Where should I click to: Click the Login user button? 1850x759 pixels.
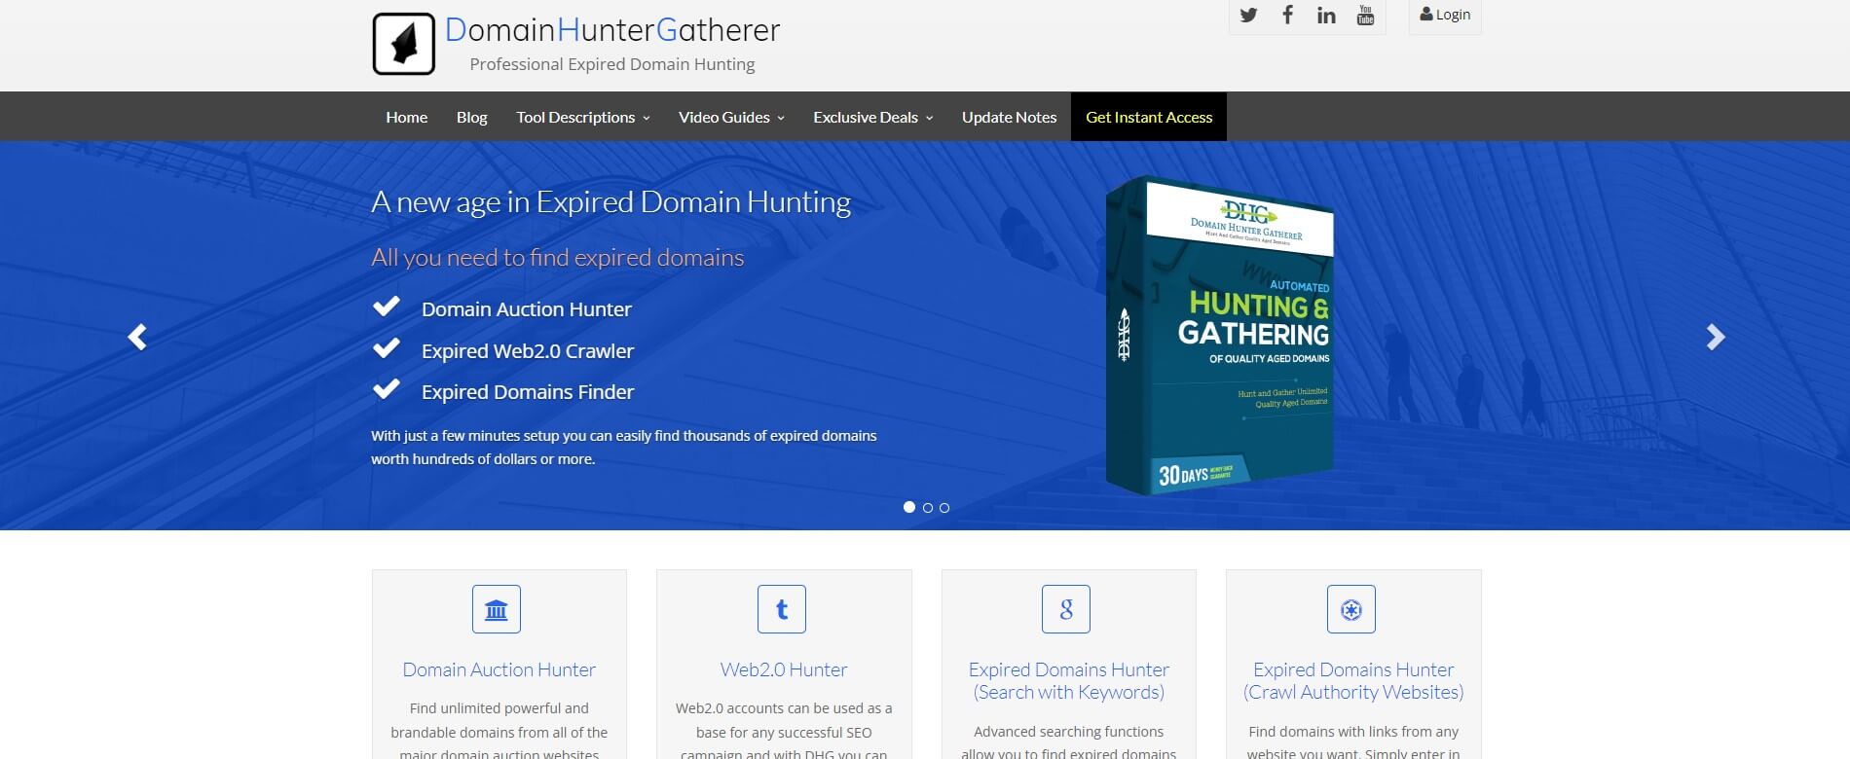click(x=1445, y=15)
